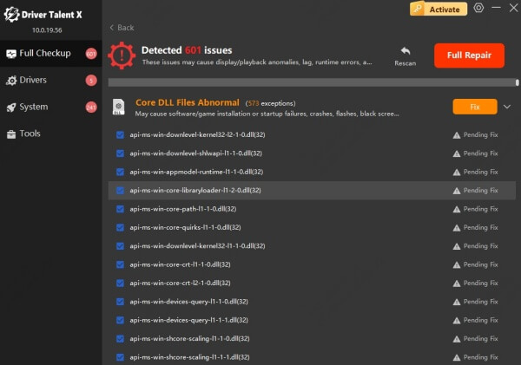Screen dimensions: 521x365
Task: Click warning triangle for appmodel-runtime row
Action: click(x=457, y=173)
